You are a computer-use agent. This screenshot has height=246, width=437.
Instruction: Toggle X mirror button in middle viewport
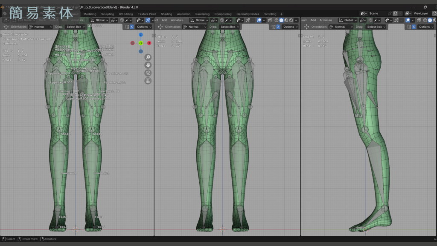(x=278, y=27)
